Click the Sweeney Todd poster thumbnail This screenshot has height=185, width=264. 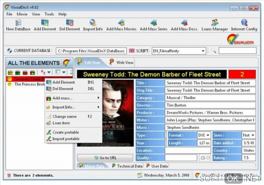(118, 113)
